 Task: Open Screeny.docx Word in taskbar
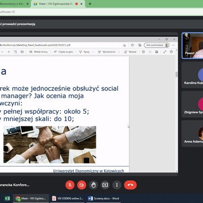(x=104, y=198)
